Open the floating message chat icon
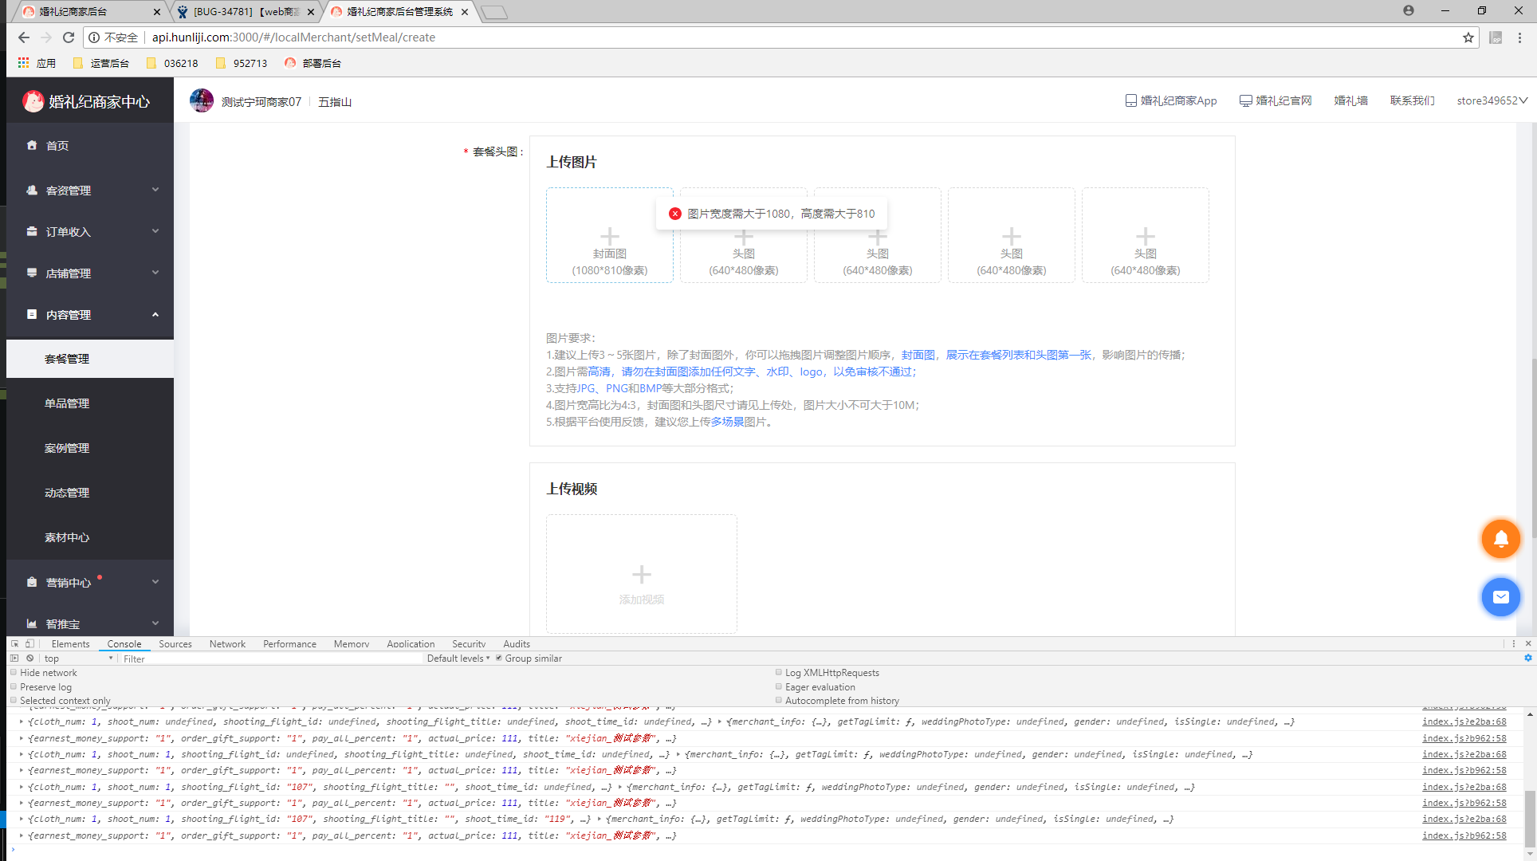 coord(1501,597)
